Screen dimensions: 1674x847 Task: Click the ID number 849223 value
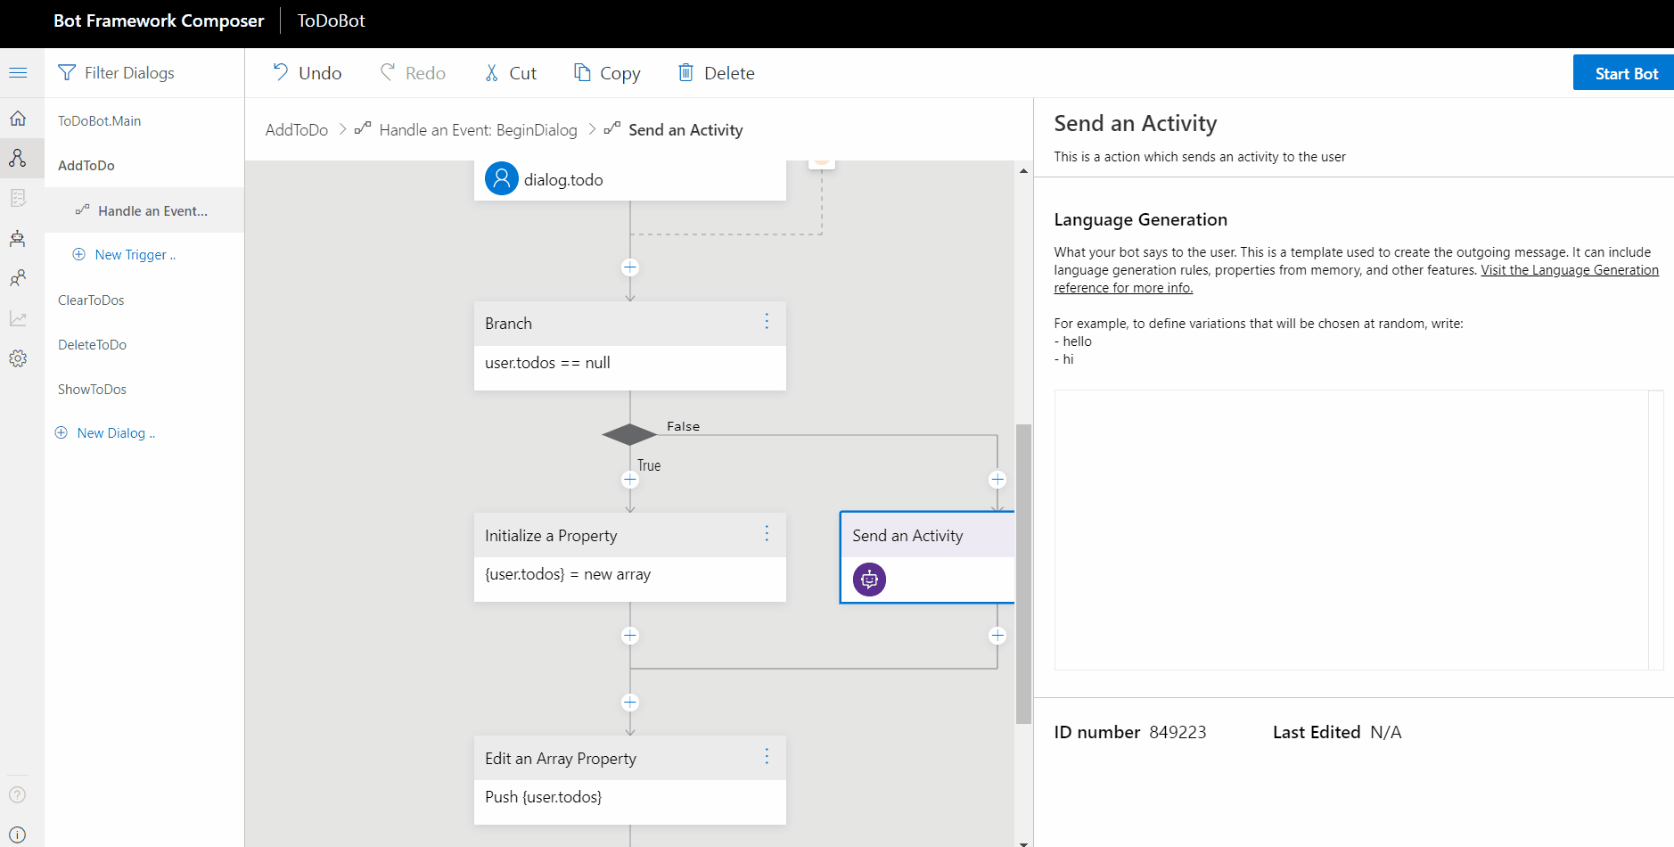click(x=1178, y=733)
